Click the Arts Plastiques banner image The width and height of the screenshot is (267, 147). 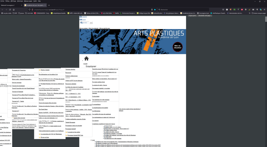[x=132, y=42]
